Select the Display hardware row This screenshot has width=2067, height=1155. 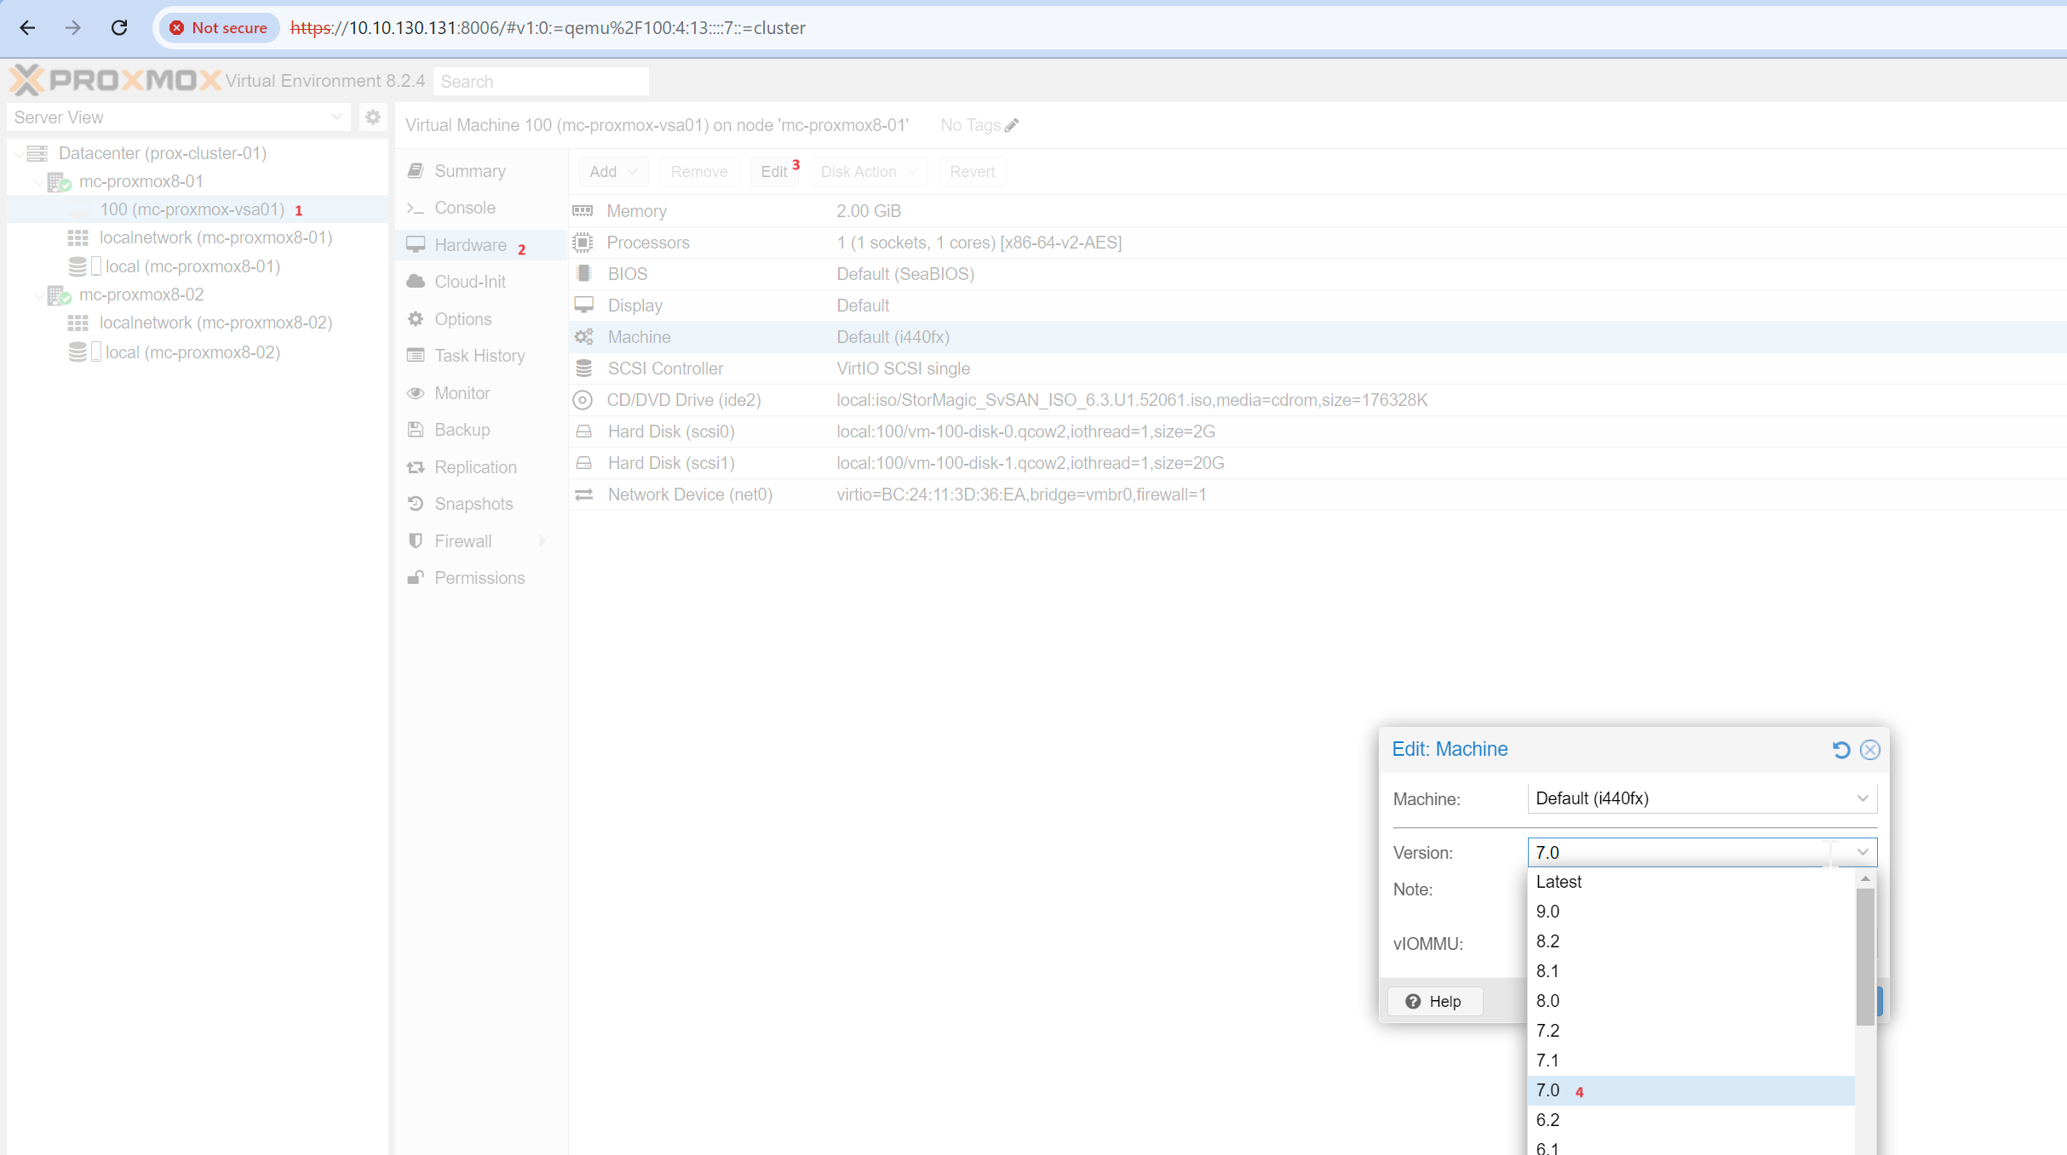(1318, 306)
